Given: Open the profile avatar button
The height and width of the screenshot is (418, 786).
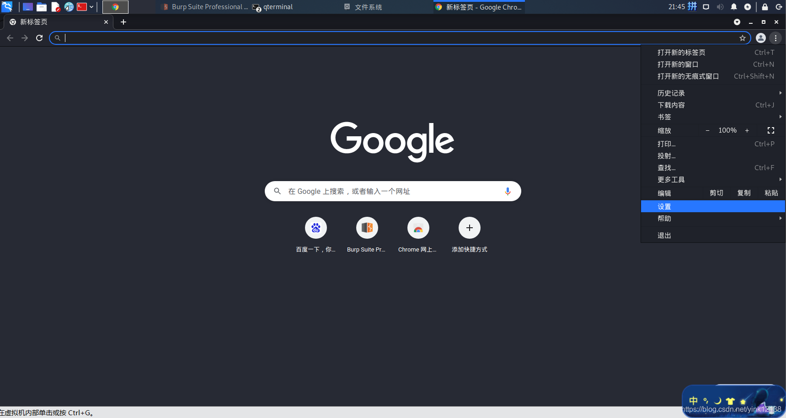Looking at the screenshot, I should pyautogui.click(x=761, y=38).
